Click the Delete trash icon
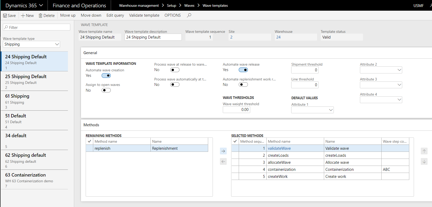The width and height of the screenshot is (432, 207). (40, 16)
